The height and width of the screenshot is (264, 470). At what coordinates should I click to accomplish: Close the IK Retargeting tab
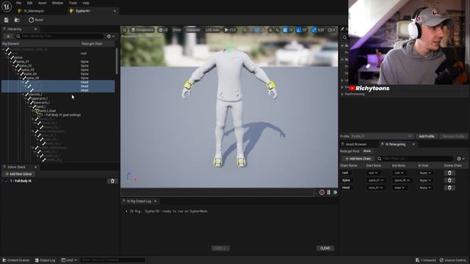tap(413, 144)
